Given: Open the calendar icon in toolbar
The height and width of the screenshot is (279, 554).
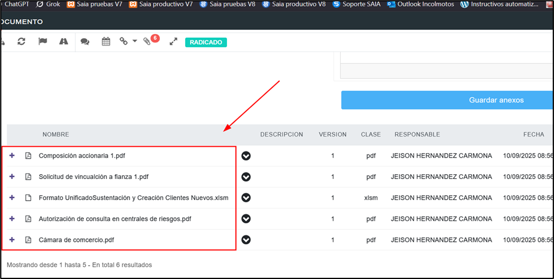Looking at the screenshot, I should (106, 41).
